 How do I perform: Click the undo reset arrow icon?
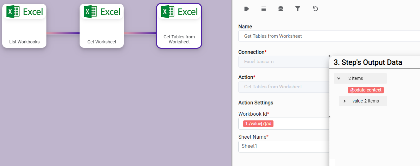coord(315,9)
